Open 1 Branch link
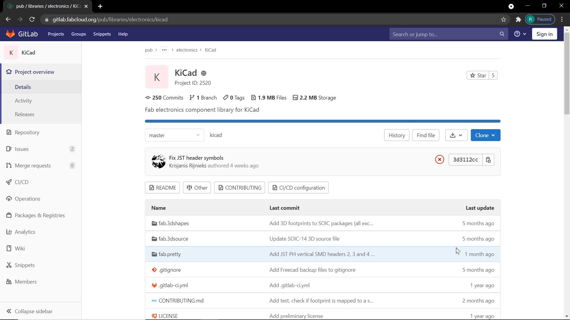This screenshot has width=570, height=320. [x=203, y=98]
